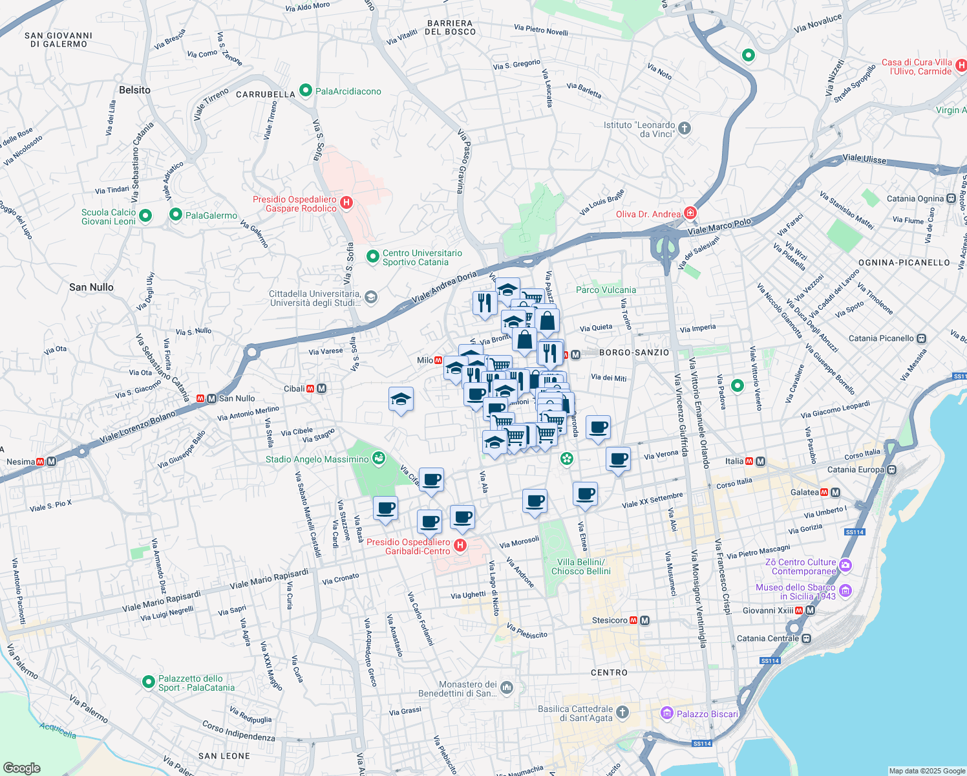967x776 pixels.
Task: Click the coffee marker next to Via Rasà
Action: click(386, 508)
